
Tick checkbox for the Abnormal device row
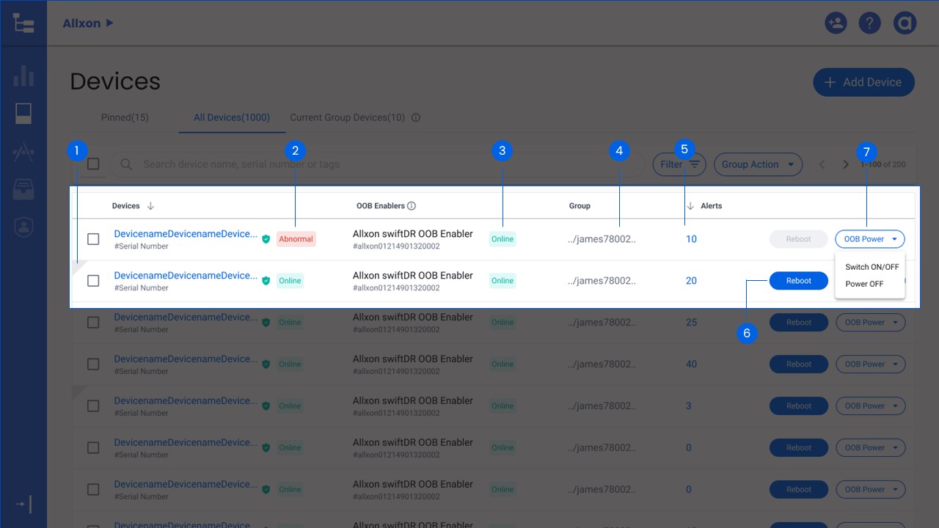pyautogui.click(x=93, y=239)
